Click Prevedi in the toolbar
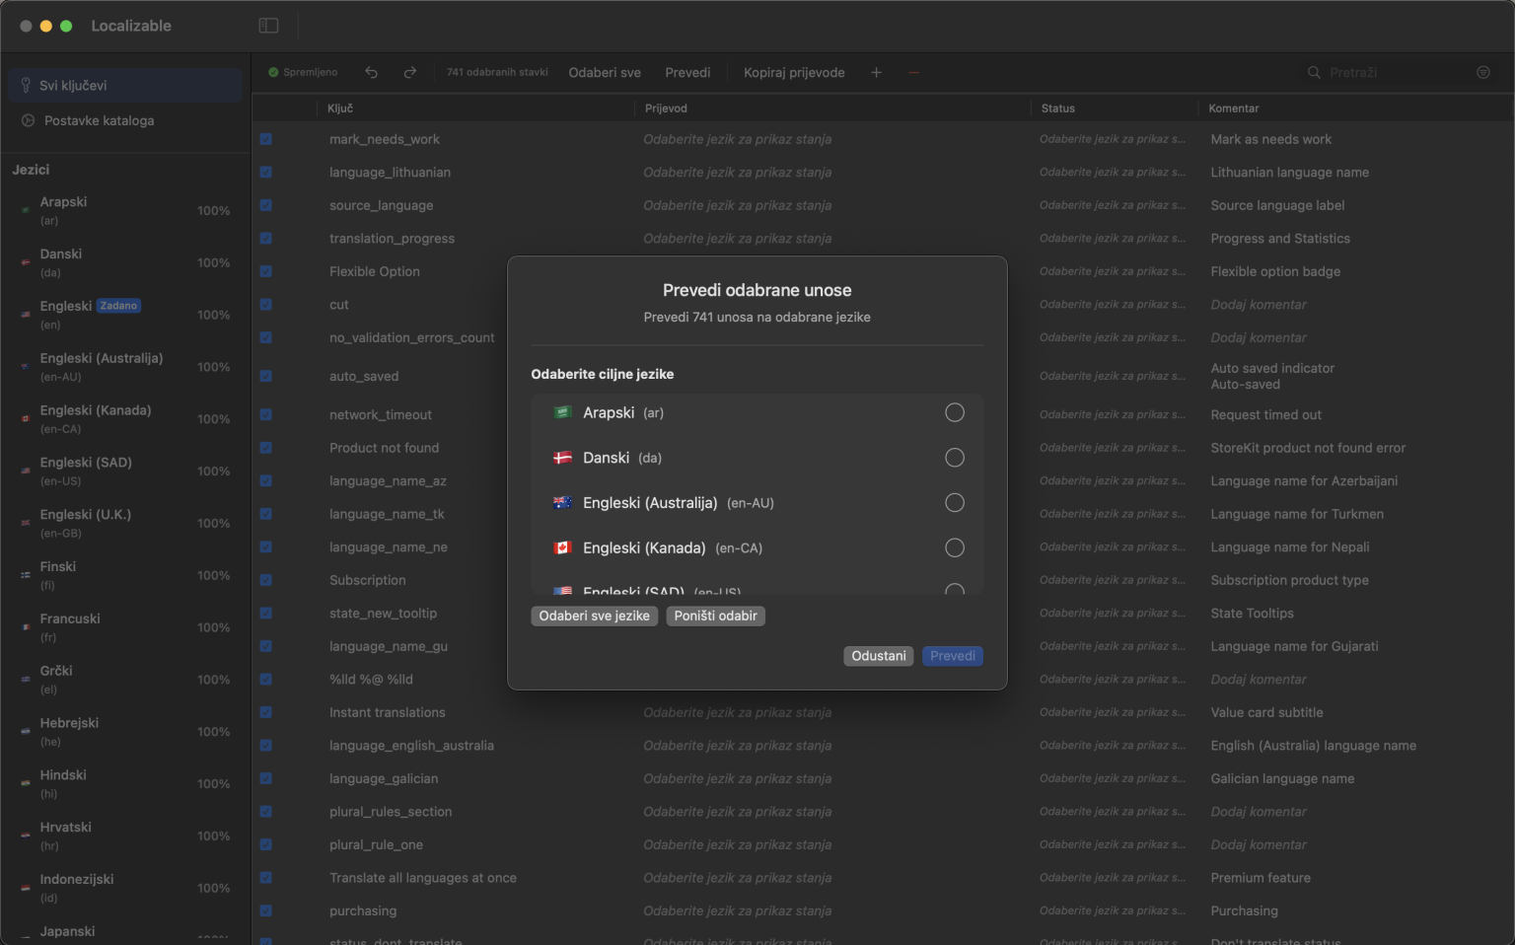This screenshot has width=1515, height=945. [687, 72]
